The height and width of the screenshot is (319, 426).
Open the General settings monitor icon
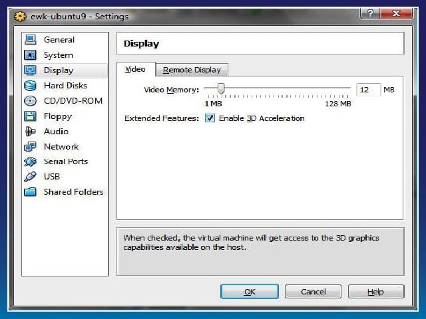pyautogui.click(x=31, y=40)
